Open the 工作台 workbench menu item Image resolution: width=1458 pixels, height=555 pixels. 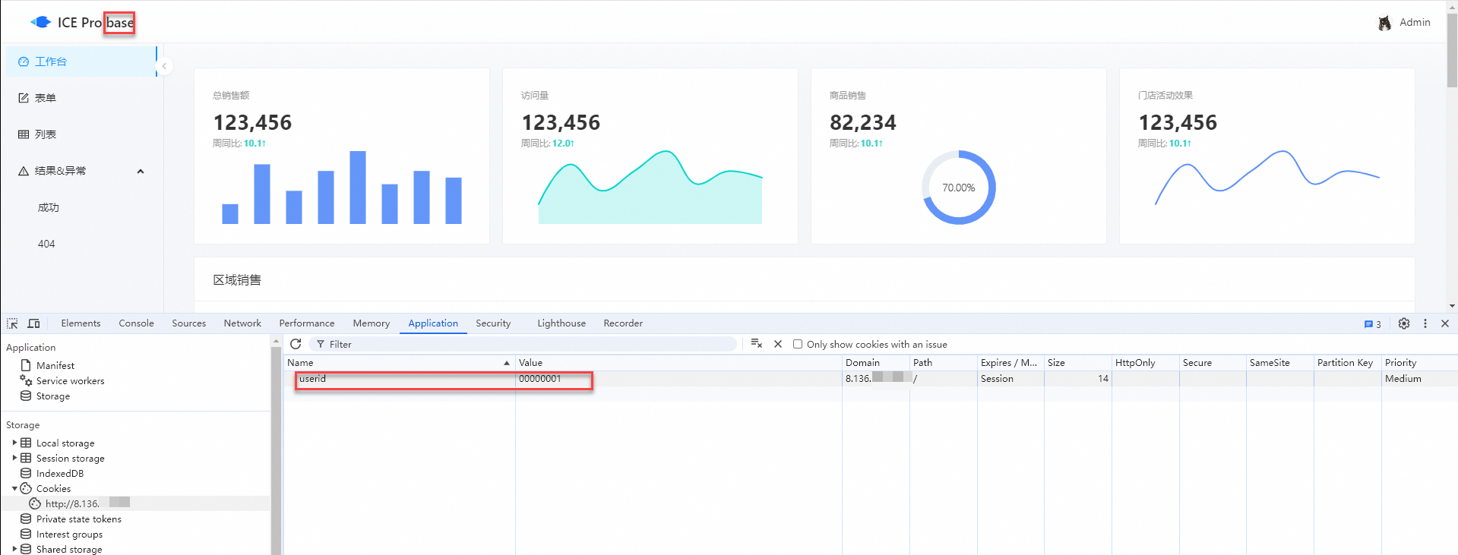click(81, 61)
